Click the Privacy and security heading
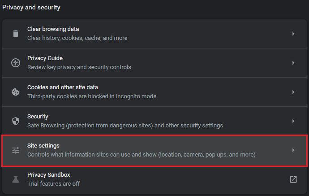 31,8
